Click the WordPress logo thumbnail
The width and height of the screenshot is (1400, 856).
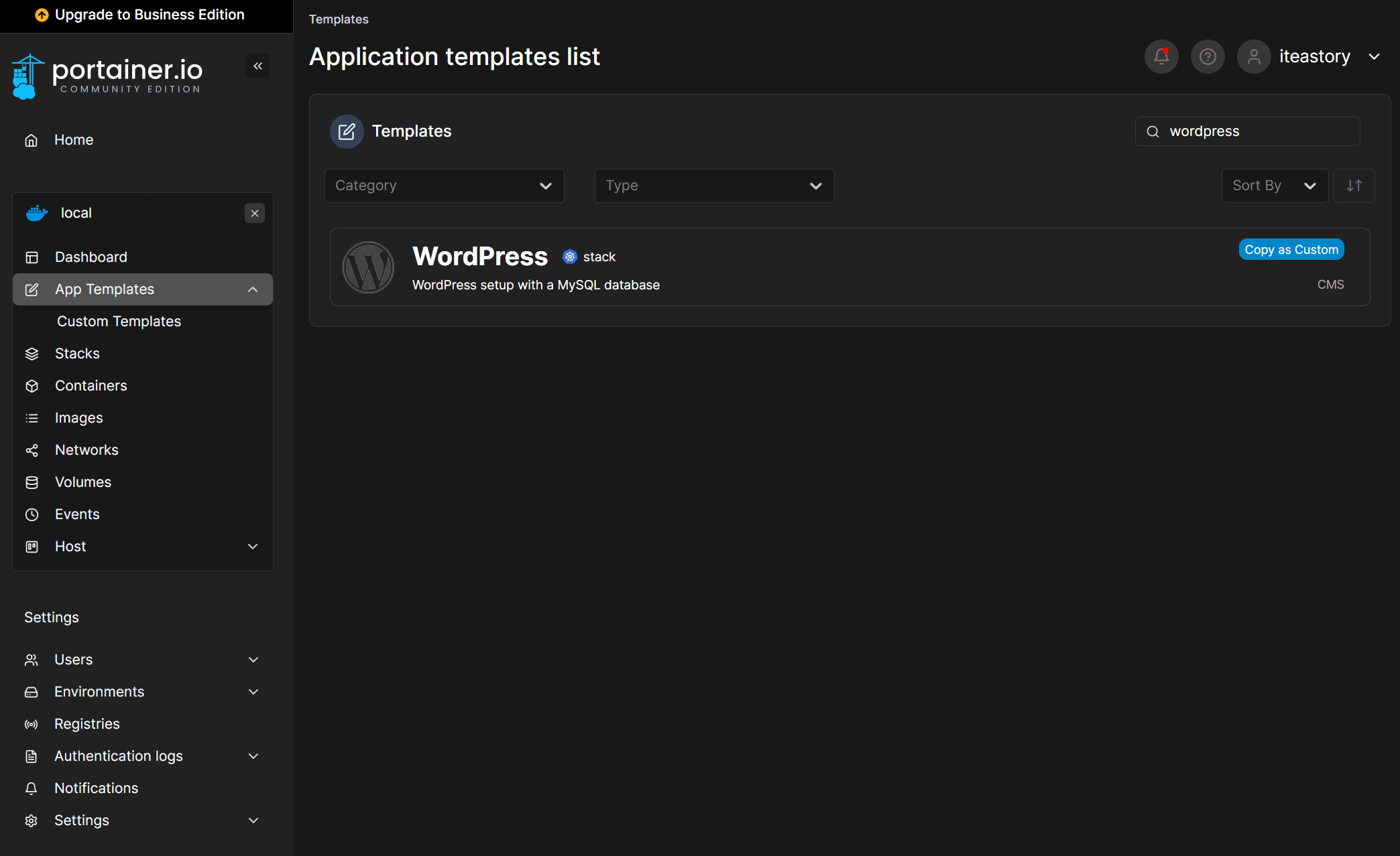pyautogui.click(x=368, y=267)
